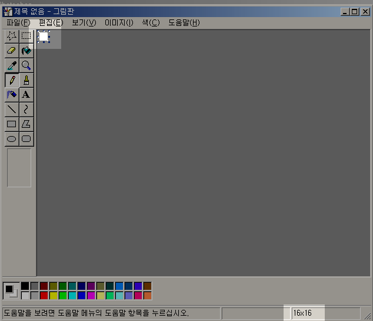Select the Magnifier tool
Viewport: 373px width, 321px height.
26,65
